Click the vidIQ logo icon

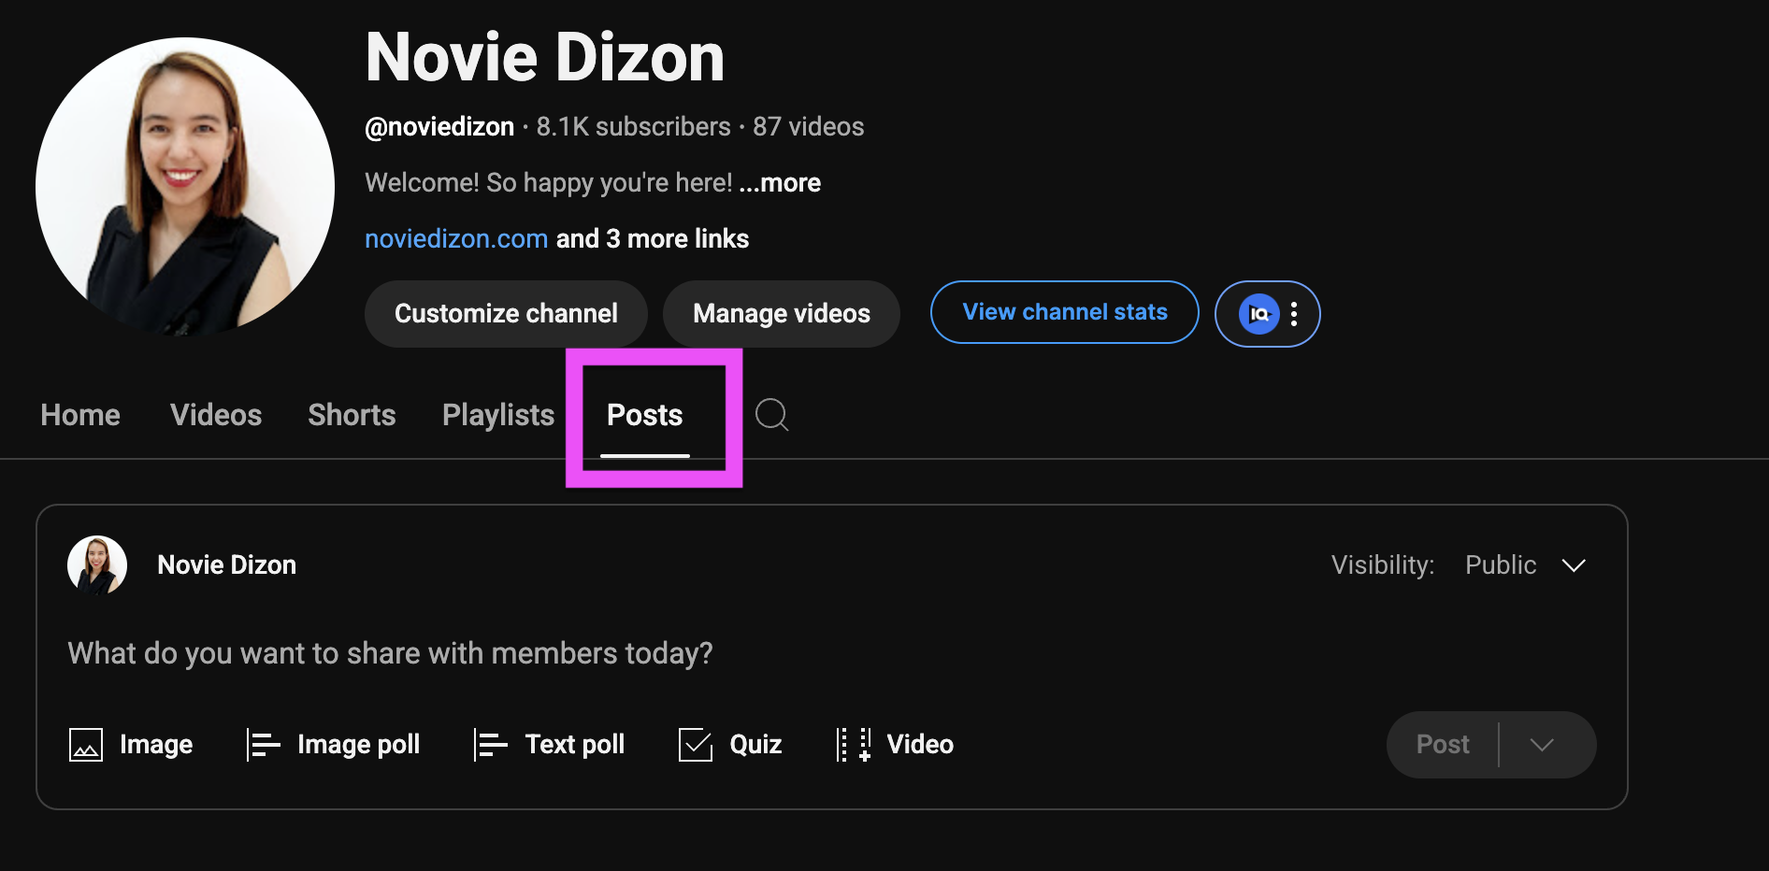pyautogui.click(x=1258, y=314)
